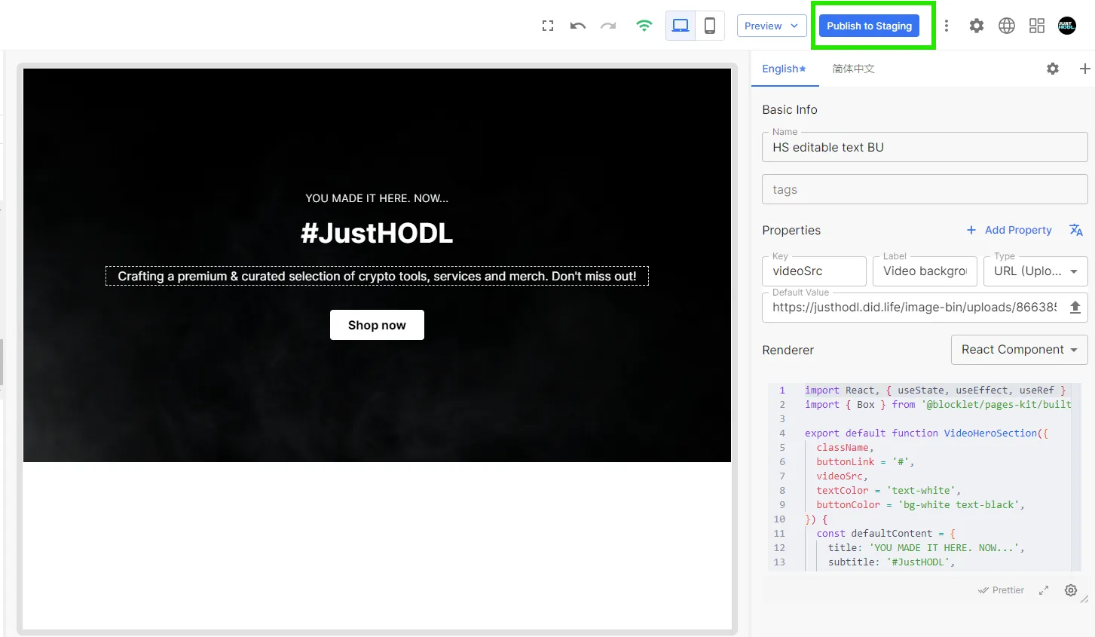Viewport: 1095px width, 637px height.
Task: Click code line 13 subtitle '#JustHODL'
Action: [x=892, y=562]
